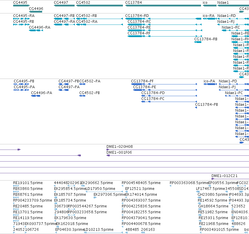This screenshot has width=249, height=234.
Task: Select protein CG4497-PA
Action: tap(69, 87)
